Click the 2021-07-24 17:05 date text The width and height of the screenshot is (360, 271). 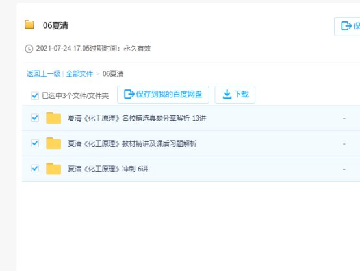pyautogui.click(x=62, y=49)
